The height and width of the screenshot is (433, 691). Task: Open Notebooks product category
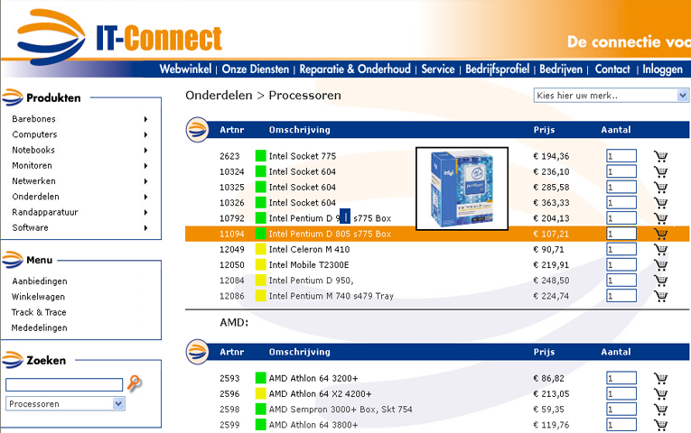pyautogui.click(x=33, y=150)
